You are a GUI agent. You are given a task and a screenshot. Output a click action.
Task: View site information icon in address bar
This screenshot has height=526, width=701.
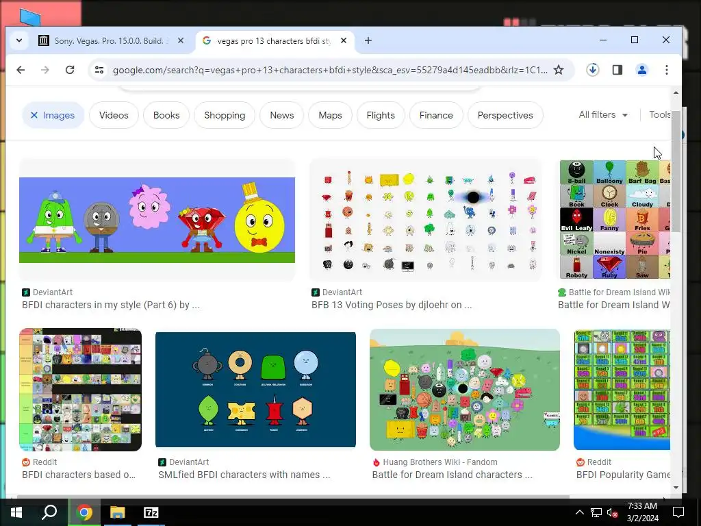coord(99,70)
